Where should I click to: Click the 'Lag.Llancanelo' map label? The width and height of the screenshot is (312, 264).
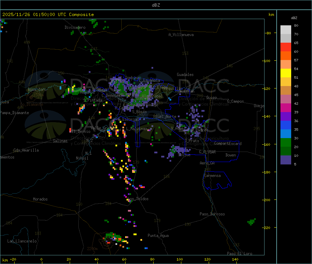click(x=22, y=241)
